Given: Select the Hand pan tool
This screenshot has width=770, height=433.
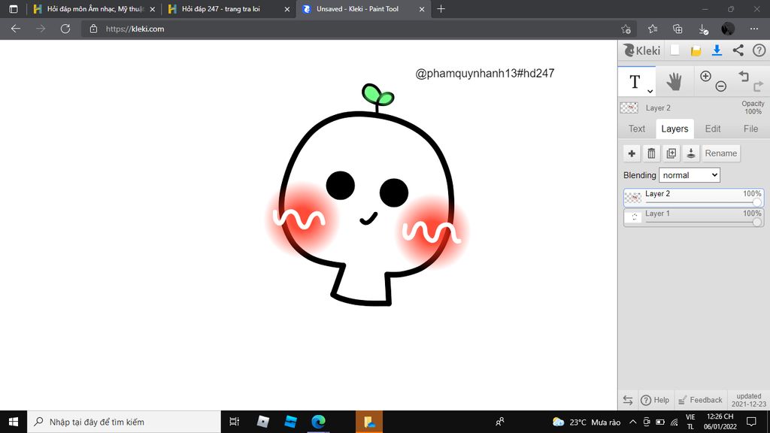Looking at the screenshot, I should [675, 81].
